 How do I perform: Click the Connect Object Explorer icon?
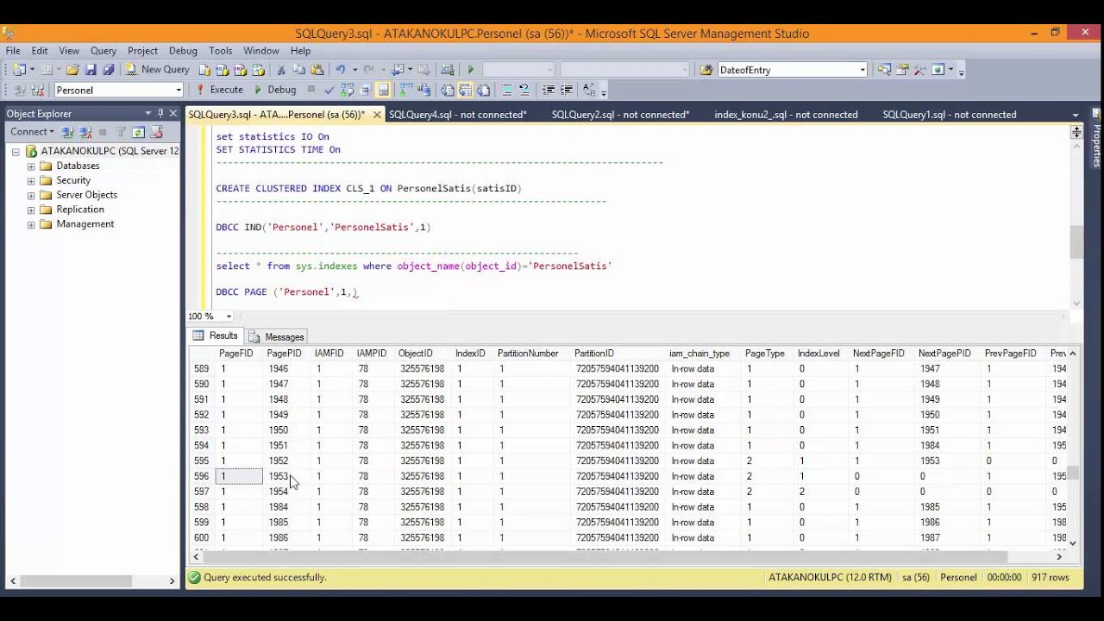(x=67, y=132)
